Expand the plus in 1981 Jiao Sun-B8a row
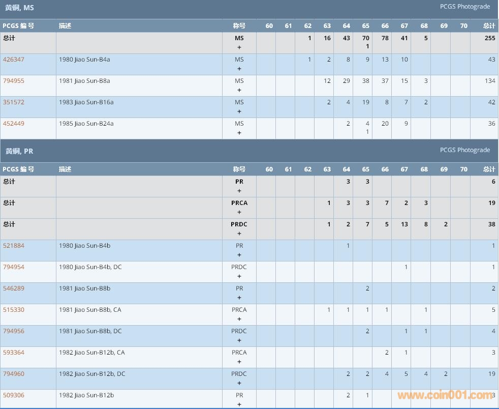Screen dimensions: 499x409 coord(239,90)
